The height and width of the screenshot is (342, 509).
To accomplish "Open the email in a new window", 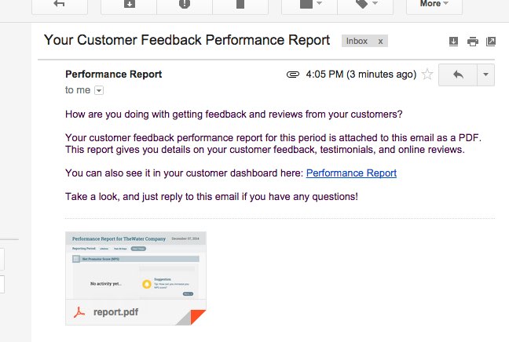I will [x=490, y=42].
